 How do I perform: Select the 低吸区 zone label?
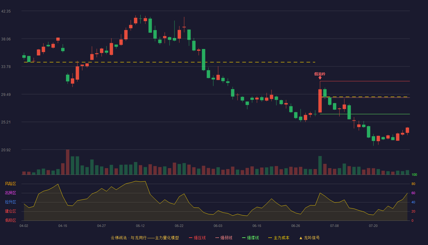pyautogui.click(x=10, y=220)
